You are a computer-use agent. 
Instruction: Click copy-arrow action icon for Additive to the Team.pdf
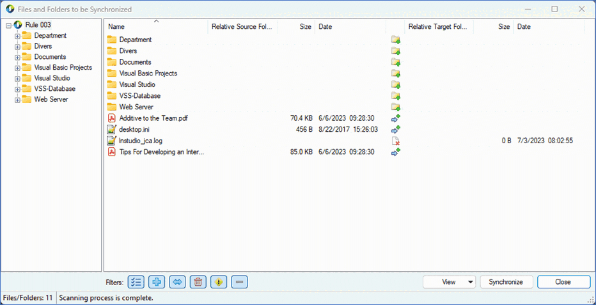tap(396, 118)
